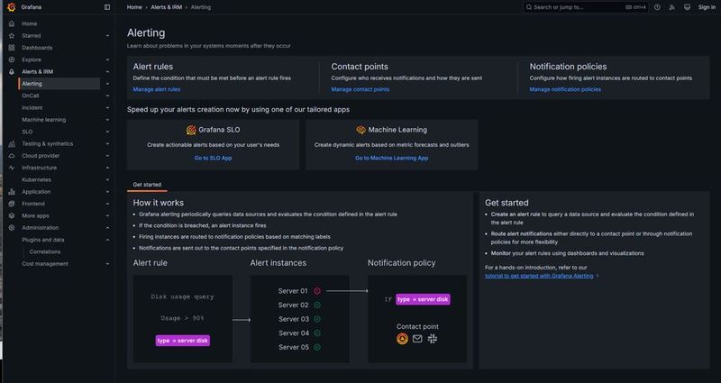Viewport: 721px width, 383px height.
Task: Click the More apps stack icon
Action: pyautogui.click(x=12, y=215)
